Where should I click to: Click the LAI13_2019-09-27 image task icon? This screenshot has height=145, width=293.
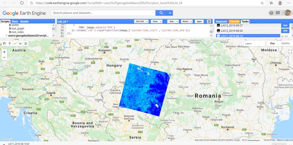(x=218, y=25)
